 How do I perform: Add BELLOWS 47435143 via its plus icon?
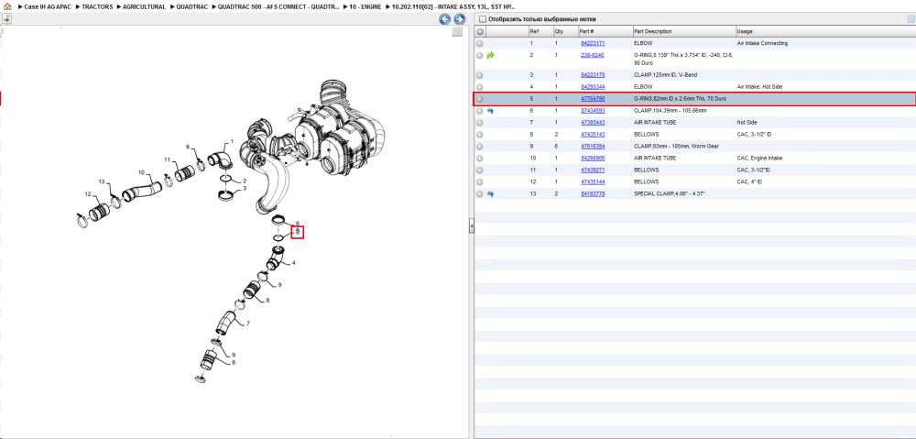(480, 135)
